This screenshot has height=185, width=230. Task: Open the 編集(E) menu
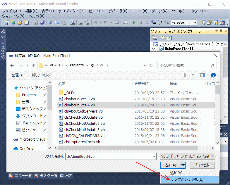click(31, 11)
